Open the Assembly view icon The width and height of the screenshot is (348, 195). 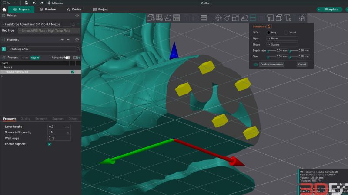click(x=302, y=18)
